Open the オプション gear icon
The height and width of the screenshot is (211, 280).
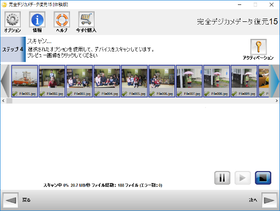point(13,20)
